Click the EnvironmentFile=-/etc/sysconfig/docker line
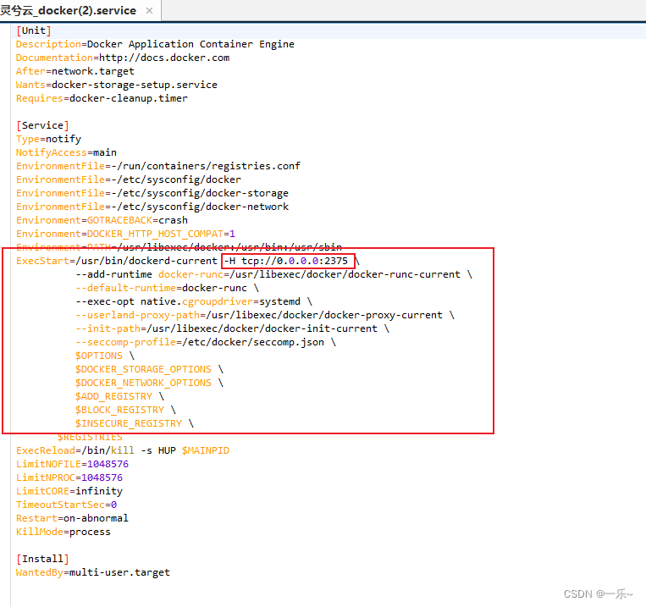The image size is (646, 607). tap(129, 179)
